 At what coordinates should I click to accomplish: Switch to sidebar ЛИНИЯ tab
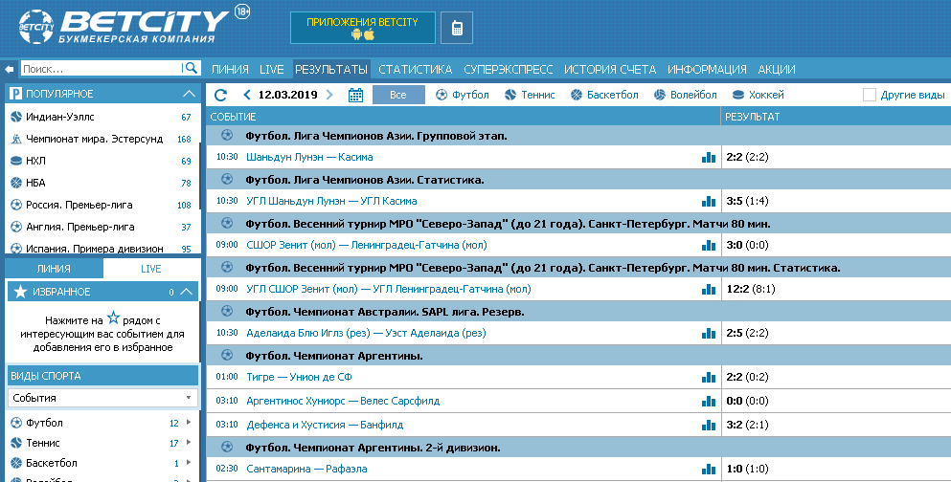[x=54, y=269]
